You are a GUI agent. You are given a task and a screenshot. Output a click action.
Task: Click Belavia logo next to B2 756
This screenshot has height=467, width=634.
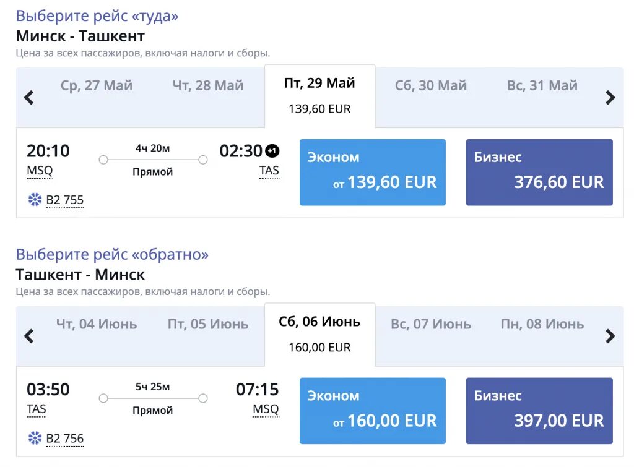coord(35,438)
